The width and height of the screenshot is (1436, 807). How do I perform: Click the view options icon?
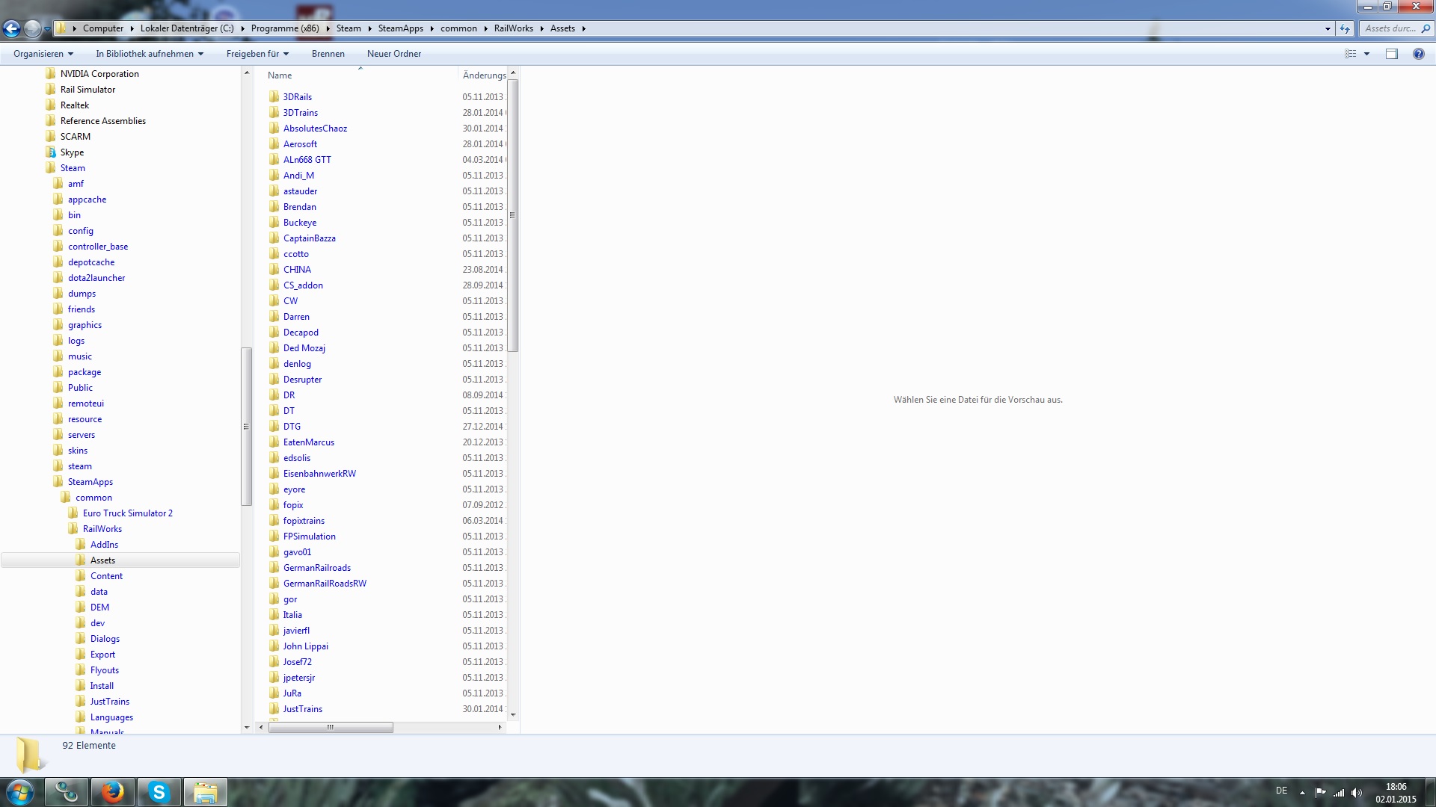1351,54
